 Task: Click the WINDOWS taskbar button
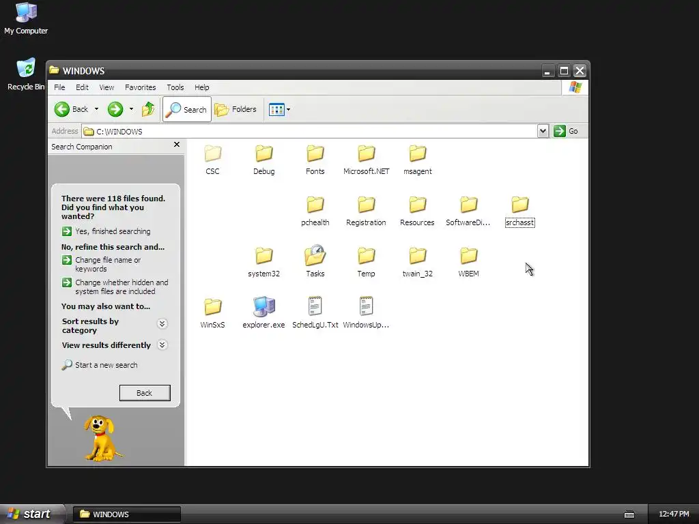[126, 514]
